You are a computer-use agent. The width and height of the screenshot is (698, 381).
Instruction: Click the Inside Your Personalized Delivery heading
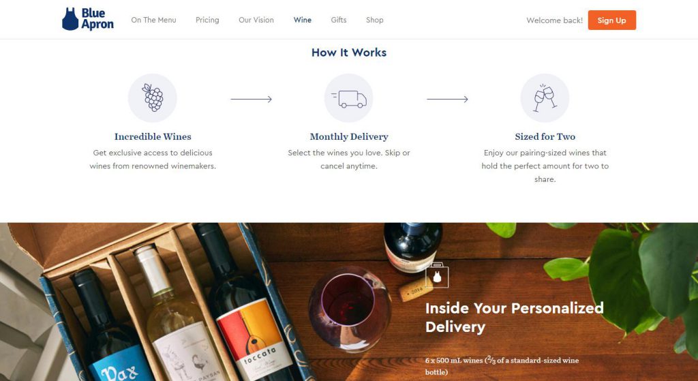(515, 318)
